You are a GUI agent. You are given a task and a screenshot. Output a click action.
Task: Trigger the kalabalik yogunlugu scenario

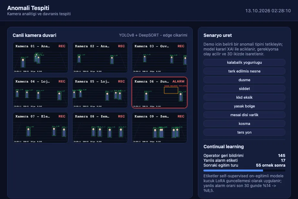click(x=244, y=62)
